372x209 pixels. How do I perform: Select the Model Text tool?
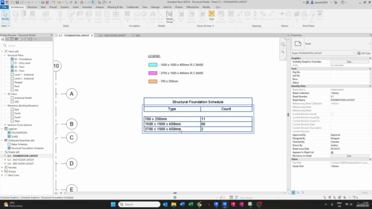pyautogui.click(x=152, y=16)
